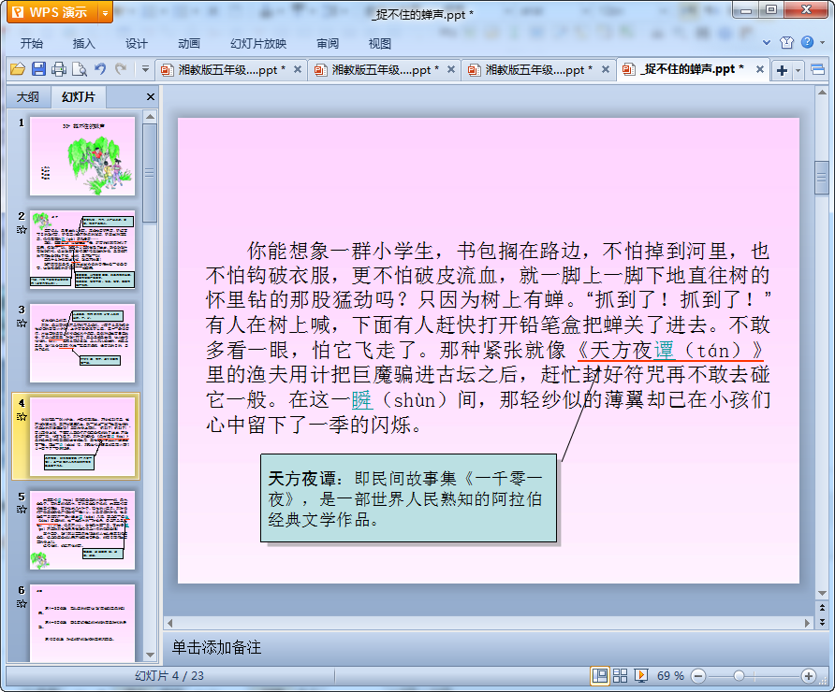Click the horizontal scrollbar left arrow
The image size is (835, 692).
coord(169,623)
